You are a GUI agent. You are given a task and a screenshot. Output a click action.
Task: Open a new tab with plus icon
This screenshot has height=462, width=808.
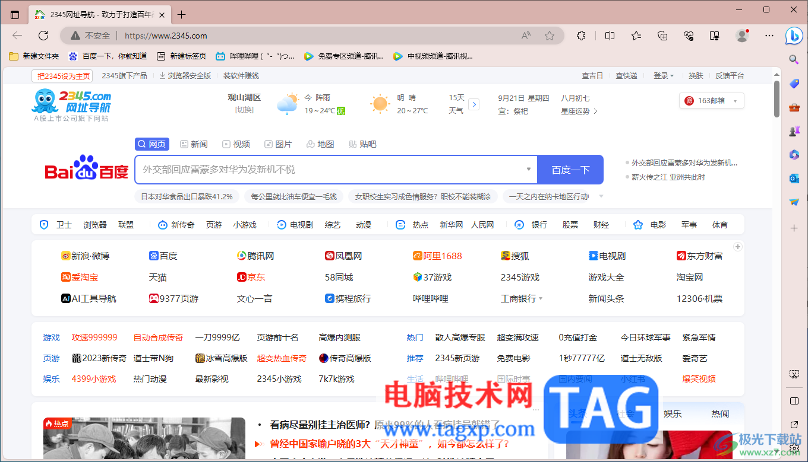[182, 15]
